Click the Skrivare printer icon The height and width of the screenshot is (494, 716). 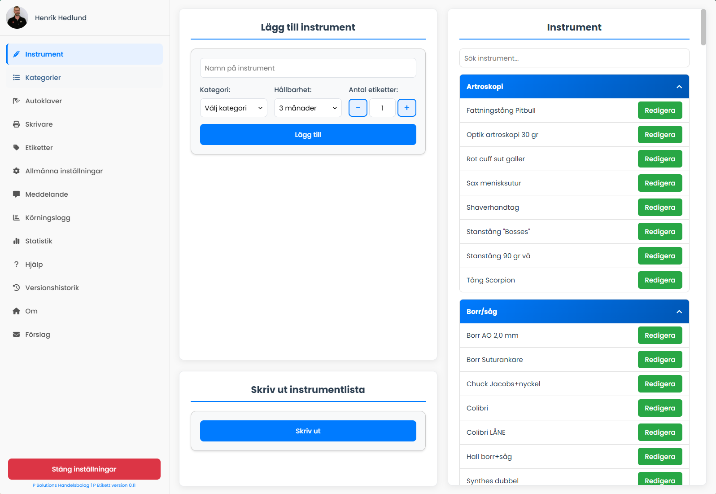(16, 124)
